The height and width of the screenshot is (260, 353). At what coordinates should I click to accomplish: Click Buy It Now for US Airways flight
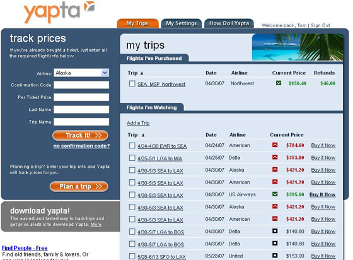coord(322,194)
